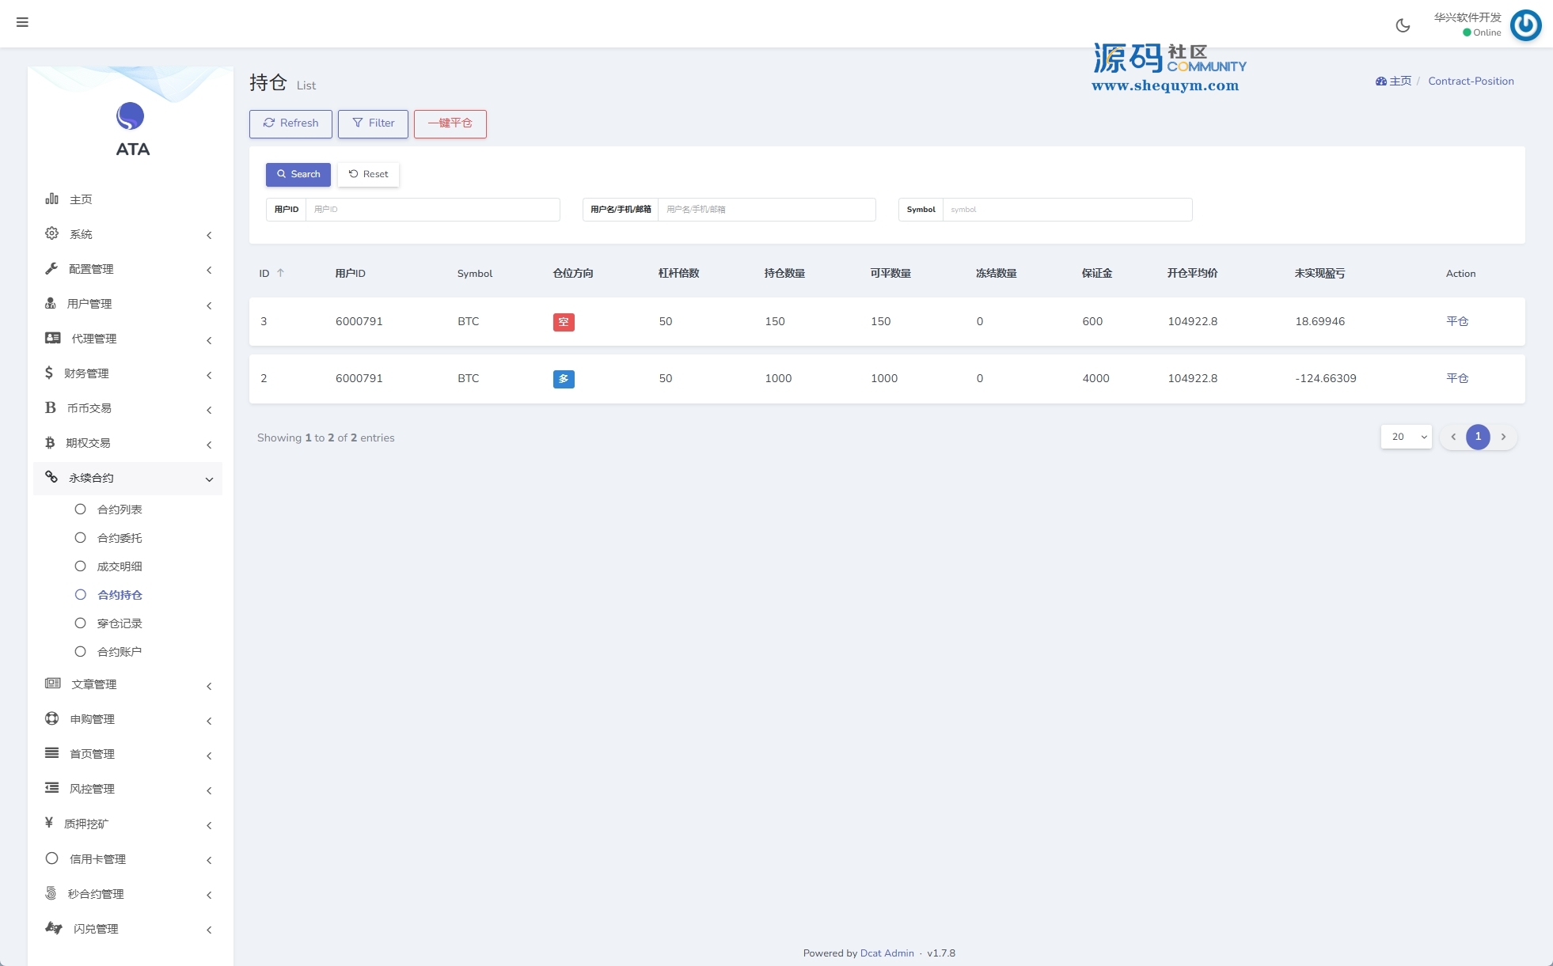
Task: Open 合约账户 submenu item
Action: click(x=120, y=652)
